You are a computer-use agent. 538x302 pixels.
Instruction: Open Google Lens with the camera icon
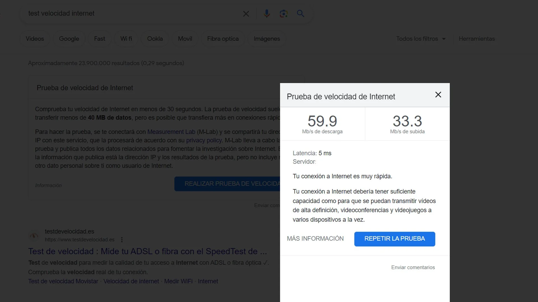point(284,13)
